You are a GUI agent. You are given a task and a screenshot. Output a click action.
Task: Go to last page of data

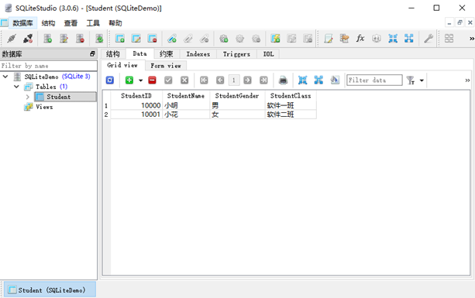[263, 80]
